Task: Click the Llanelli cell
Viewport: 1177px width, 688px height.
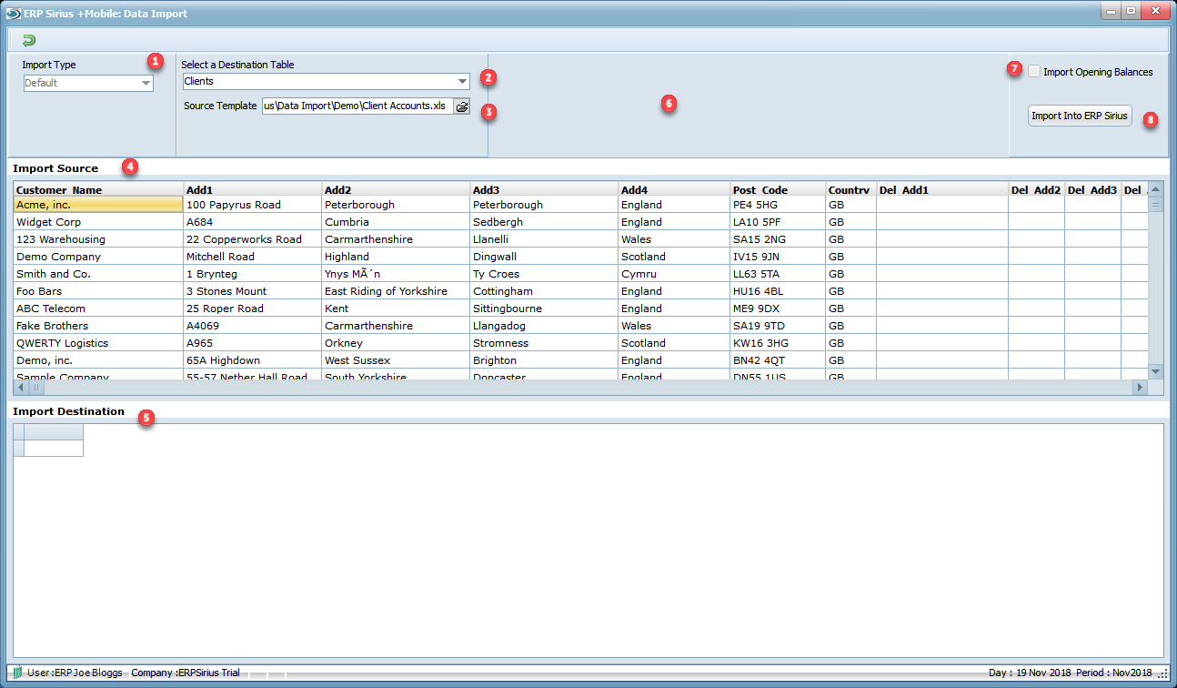Action: [544, 239]
